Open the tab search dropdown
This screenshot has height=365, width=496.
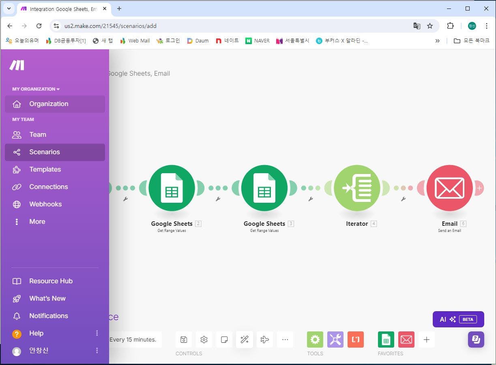point(9,8)
